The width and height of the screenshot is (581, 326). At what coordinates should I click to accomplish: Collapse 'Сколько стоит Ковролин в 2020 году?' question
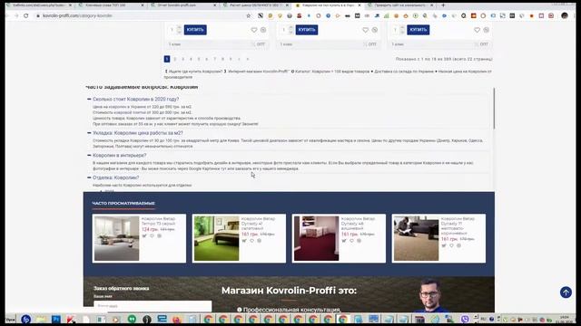tap(89, 99)
